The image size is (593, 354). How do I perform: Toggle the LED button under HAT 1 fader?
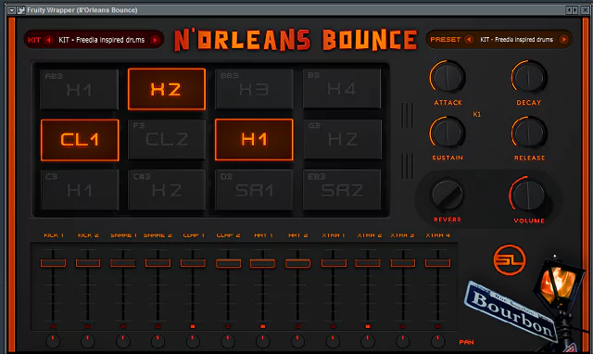click(262, 326)
